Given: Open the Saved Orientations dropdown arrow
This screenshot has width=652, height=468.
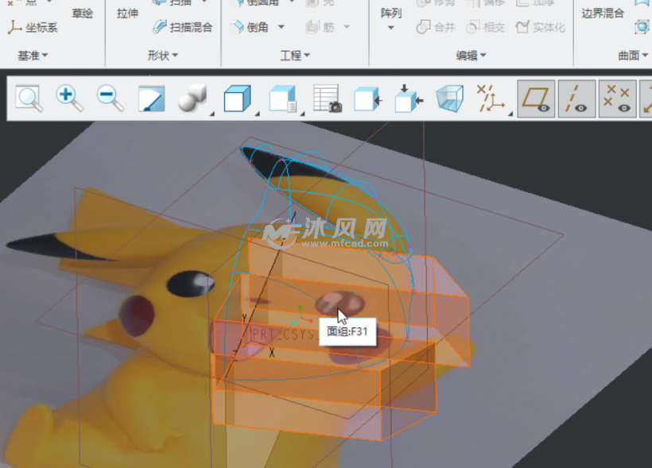Looking at the screenshot, I should (257, 114).
